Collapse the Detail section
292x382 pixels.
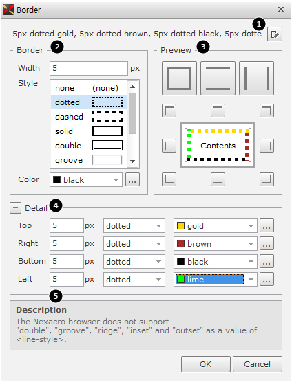pyautogui.click(x=15, y=208)
